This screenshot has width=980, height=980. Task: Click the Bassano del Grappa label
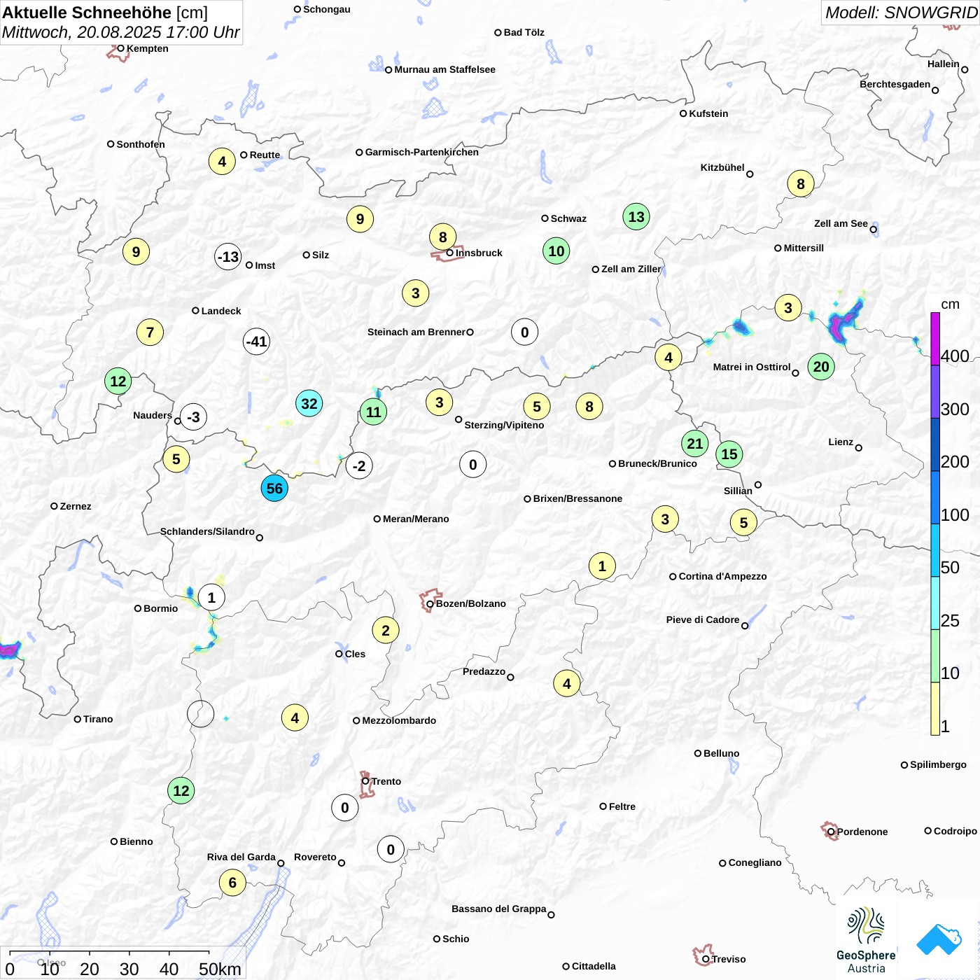click(x=498, y=909)
